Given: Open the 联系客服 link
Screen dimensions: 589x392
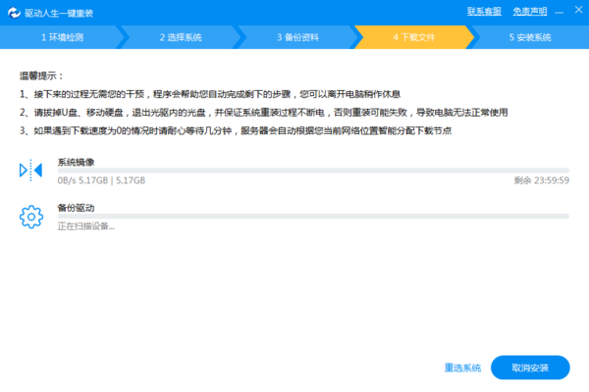Looking at the screenshot, I should point(485,11).
